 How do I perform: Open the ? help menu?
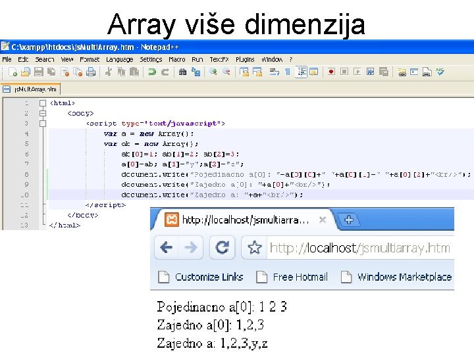point(291,59)
